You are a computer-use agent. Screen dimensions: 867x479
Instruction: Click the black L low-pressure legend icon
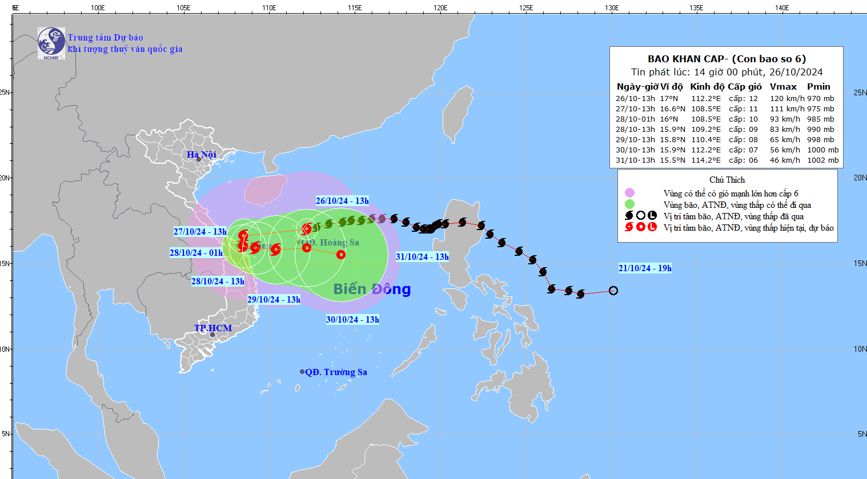[x=652, y=216]
